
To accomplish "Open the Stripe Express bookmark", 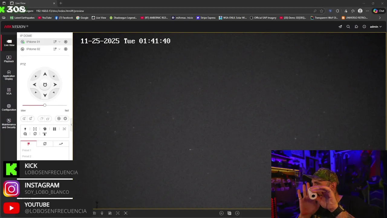I will 206,18.
